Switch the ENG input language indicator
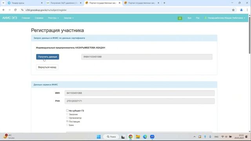 (216, 137)
